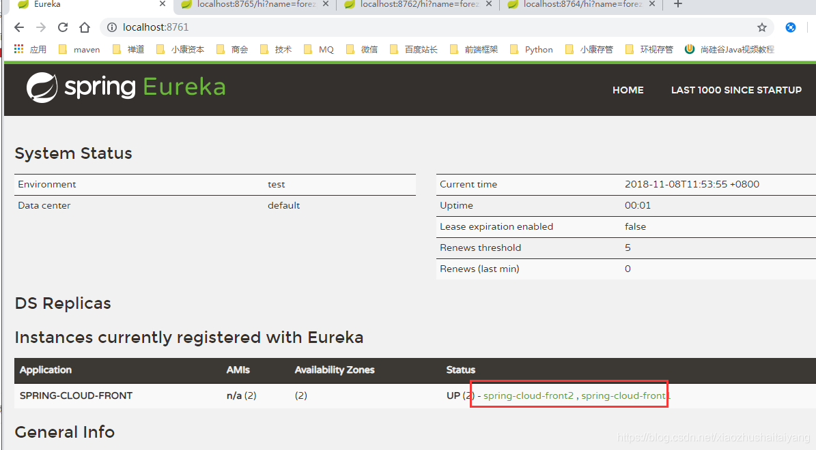Viewport: 816px width, 450px height.
Task: Open the browser home page icon
Action: pos(85,27)
